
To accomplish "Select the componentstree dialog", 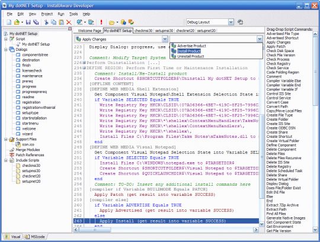I will (x=35, y=55).
